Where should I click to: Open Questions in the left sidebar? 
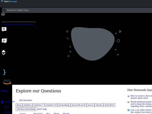pos(10,101)
